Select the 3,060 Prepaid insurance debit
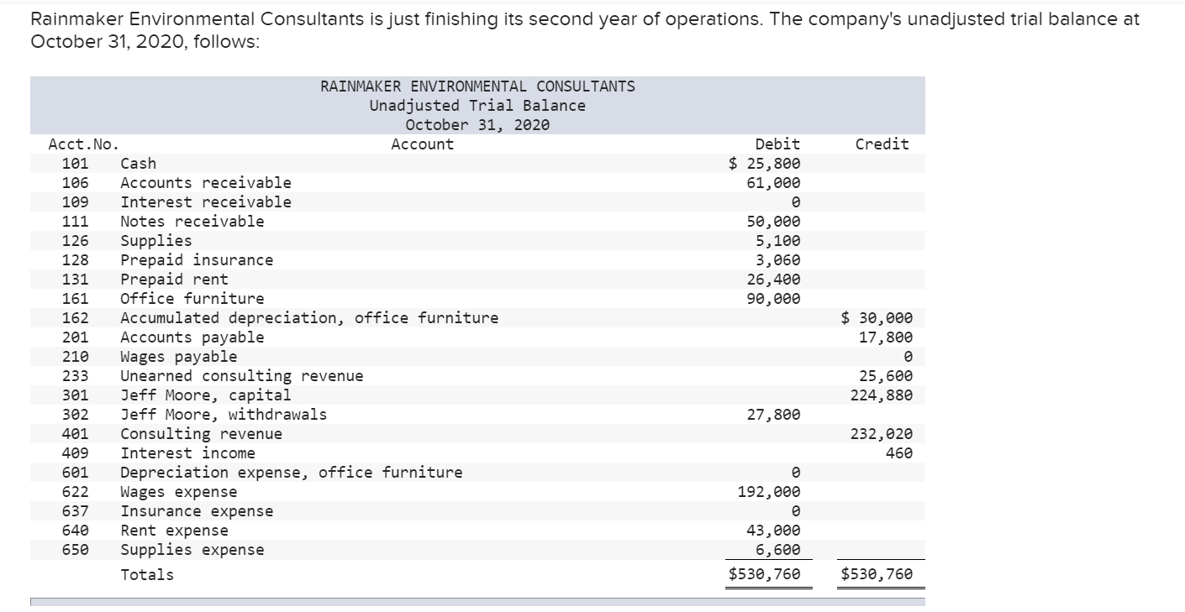Viewport: 1185px width, 612px height. pos(777,259)
